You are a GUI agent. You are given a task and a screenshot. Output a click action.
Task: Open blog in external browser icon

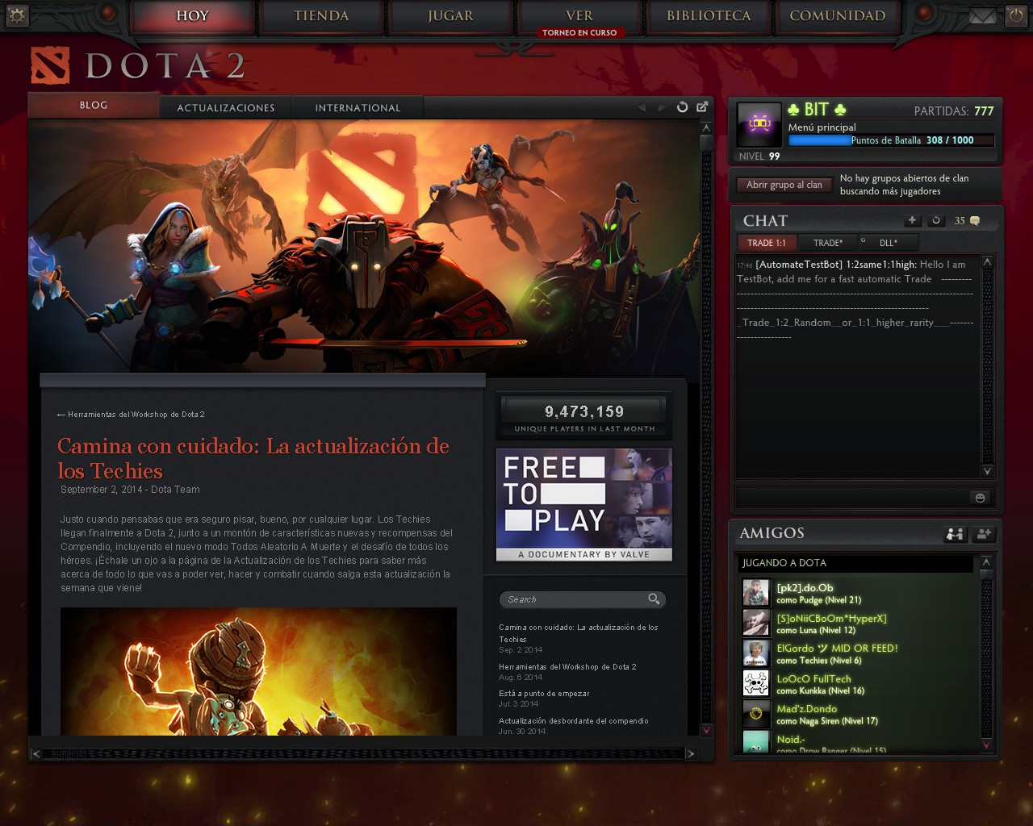(702, 106)
